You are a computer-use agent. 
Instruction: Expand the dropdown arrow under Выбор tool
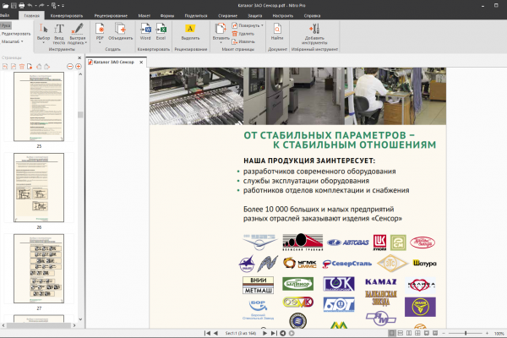point(43,43)
